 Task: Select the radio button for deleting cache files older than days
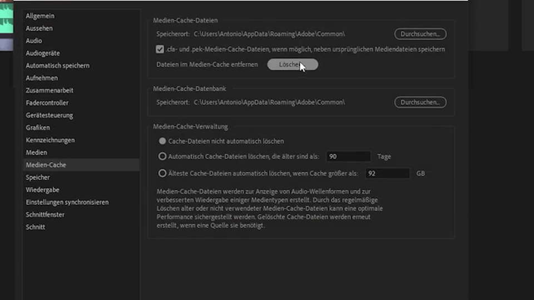[x=162, y=157]
